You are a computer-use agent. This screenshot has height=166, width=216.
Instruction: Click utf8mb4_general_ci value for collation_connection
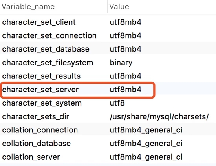coord(146,130)
